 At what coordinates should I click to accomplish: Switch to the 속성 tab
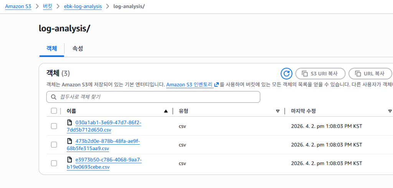[78, 49]
